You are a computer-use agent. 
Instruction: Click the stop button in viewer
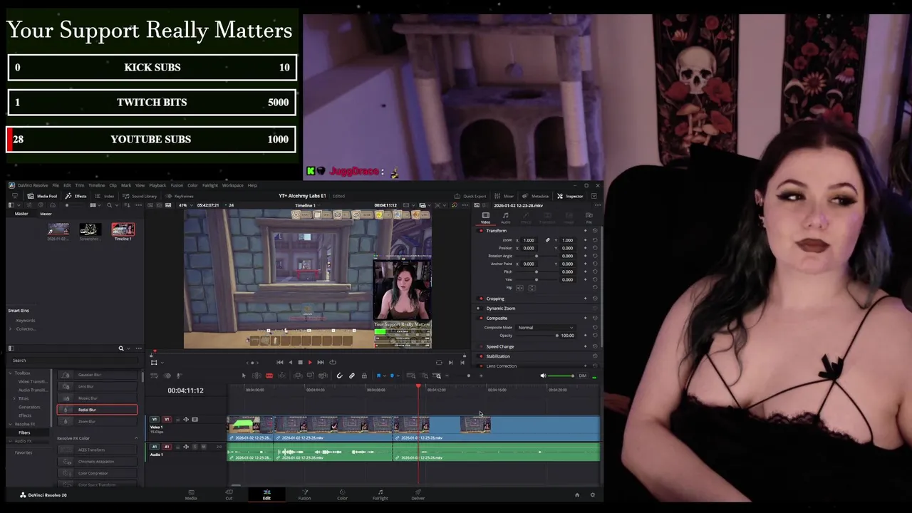click(300, 362)
